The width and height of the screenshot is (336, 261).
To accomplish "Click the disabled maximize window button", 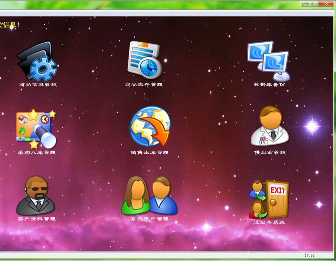I will 314,4.
